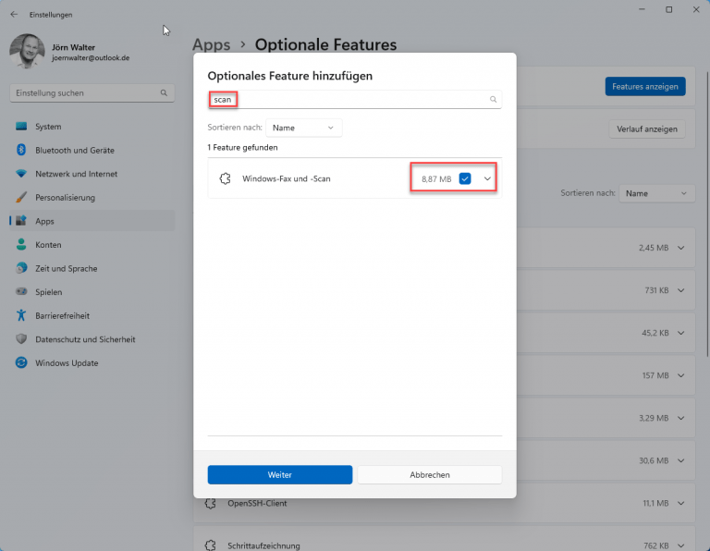Expand Windows-Fax und -Scan details chevron
Image resolution: width=710 pixels, height=551 pixels.
pyautogui.click(x=487, y=178)
